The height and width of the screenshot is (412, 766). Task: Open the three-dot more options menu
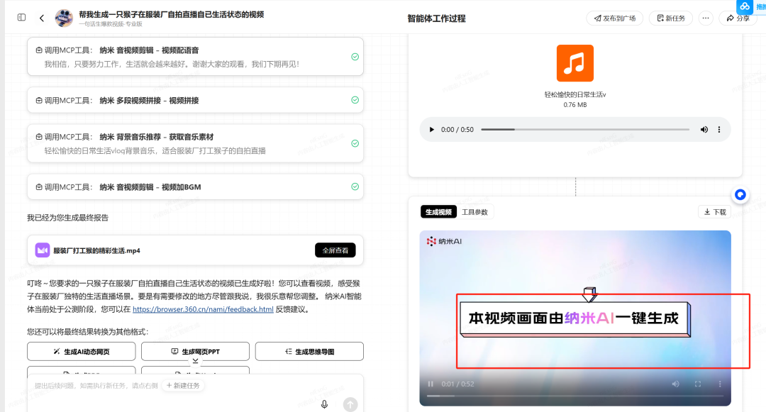706,18
